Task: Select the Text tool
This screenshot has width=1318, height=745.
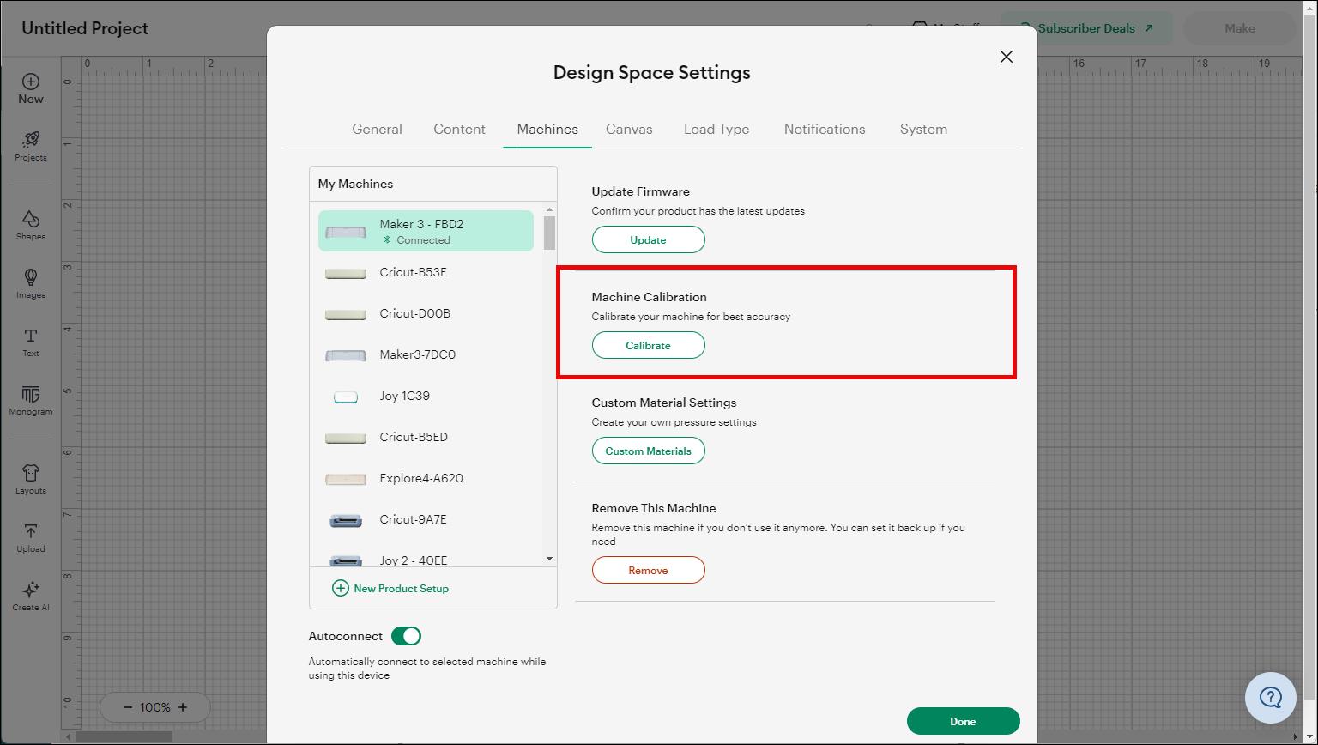Action: pos(30,336)
